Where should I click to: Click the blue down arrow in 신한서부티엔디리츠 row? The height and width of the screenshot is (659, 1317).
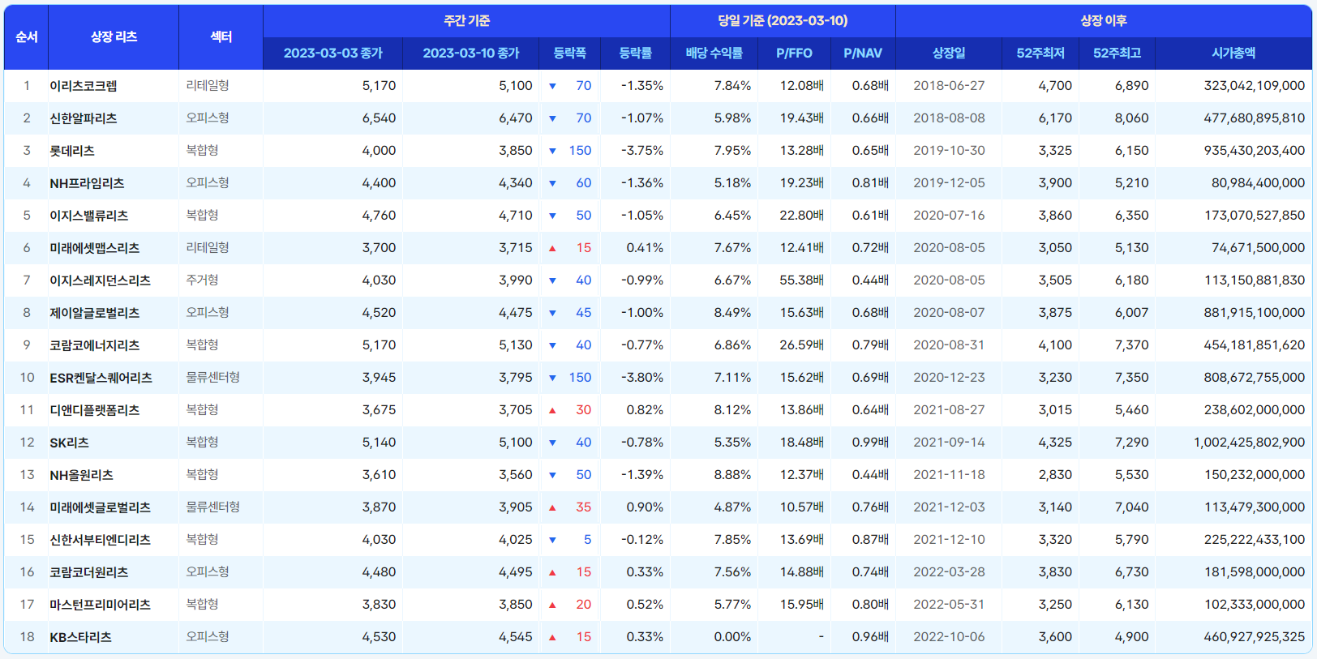pyautogui.click(x=552, y=540)
